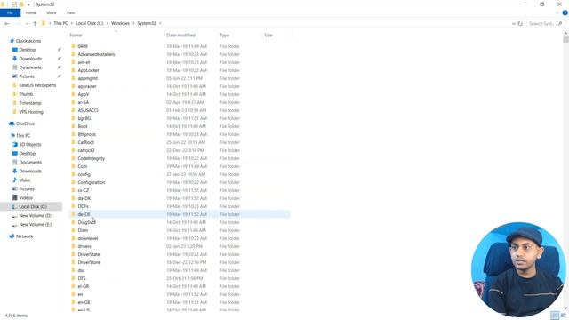Open EaseUS RecExperts folder in sidebar
The width and height of the screenshot is (569, 320).
click(x=37, y=85)
